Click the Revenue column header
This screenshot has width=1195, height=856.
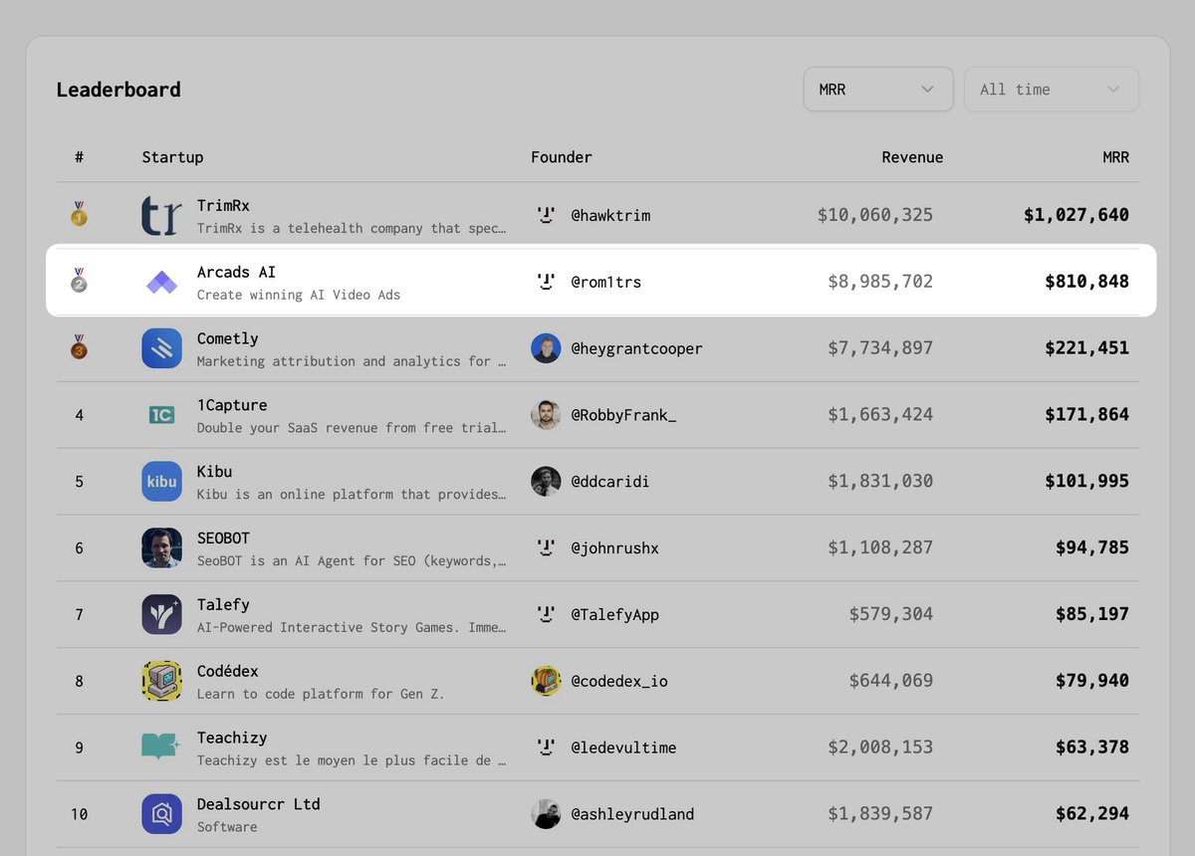click(912, 157)
